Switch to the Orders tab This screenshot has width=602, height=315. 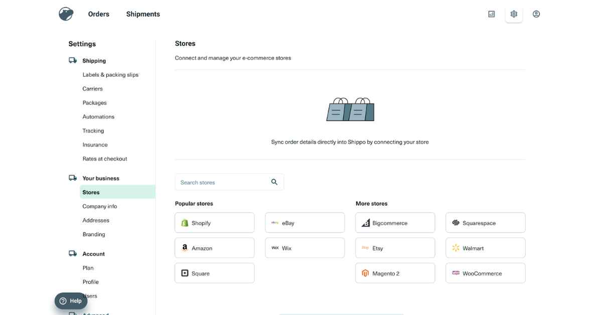point(98,14)
